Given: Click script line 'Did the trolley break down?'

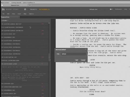Looking at the screenshot, I should click(93, 92).
